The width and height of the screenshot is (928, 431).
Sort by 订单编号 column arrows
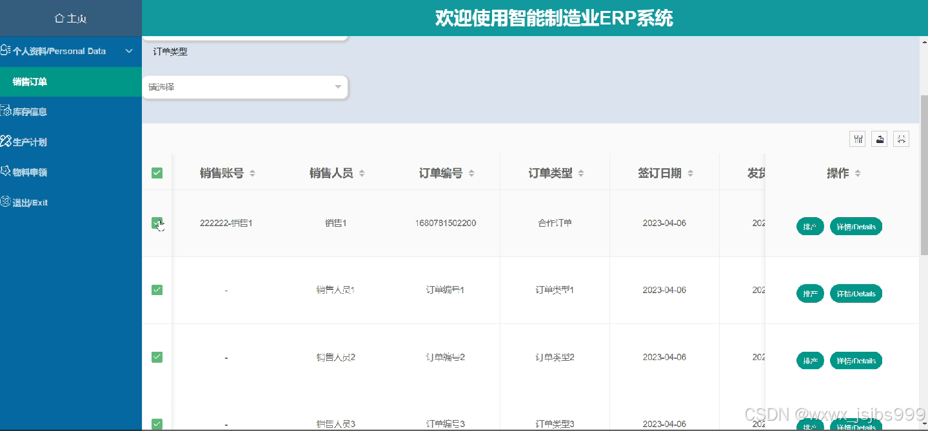(x=471, y=173)
